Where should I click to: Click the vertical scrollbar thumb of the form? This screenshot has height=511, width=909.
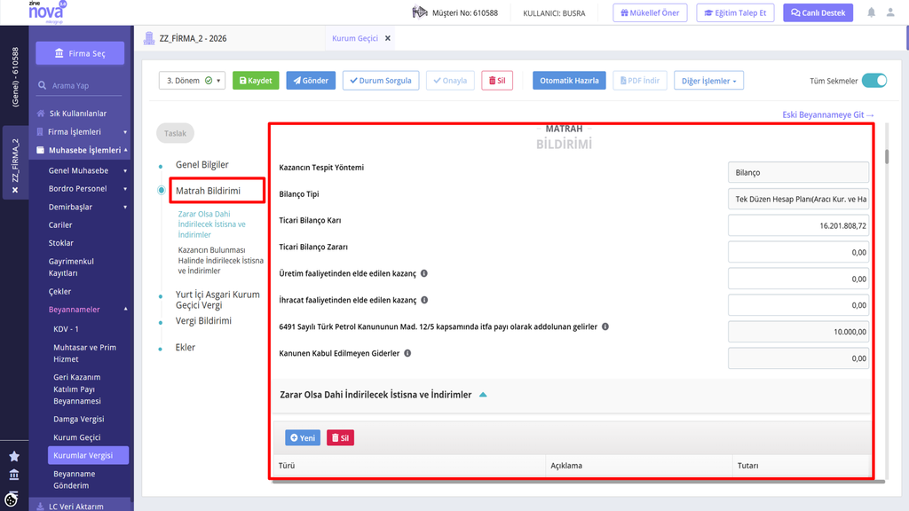coord(887,156)
